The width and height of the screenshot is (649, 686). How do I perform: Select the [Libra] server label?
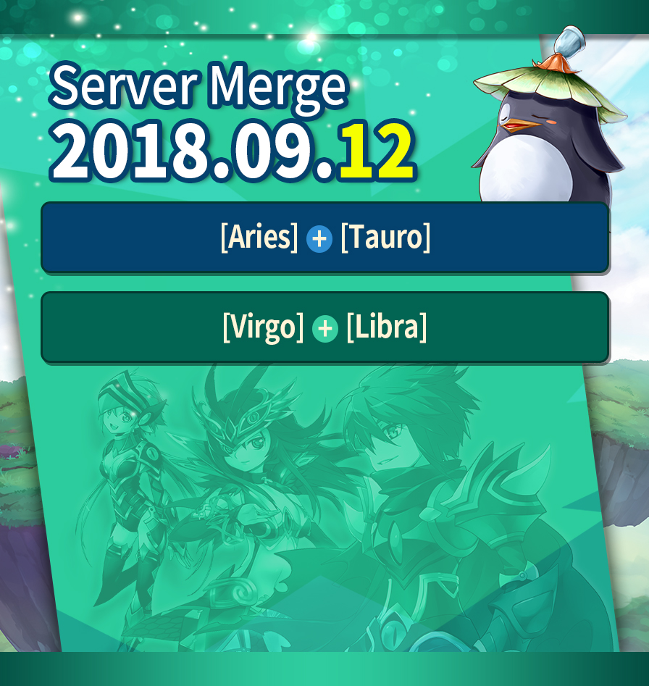pyautogui.click(x=387, y=327)
